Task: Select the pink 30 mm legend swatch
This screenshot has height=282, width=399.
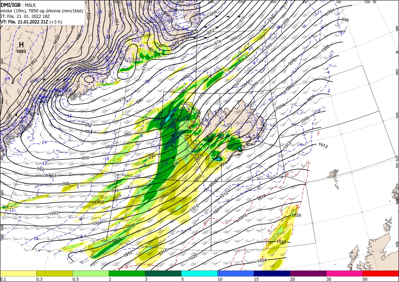Action: point(345,273)
